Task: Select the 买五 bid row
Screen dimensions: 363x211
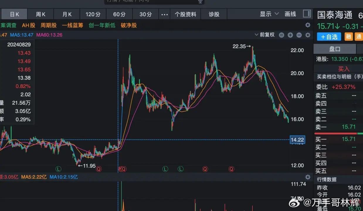Action: (338, 171)
